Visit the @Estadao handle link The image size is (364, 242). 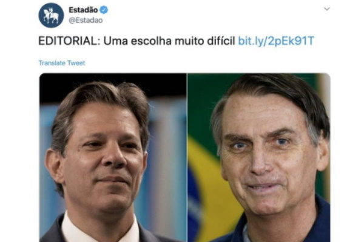(x=86, y=21)
